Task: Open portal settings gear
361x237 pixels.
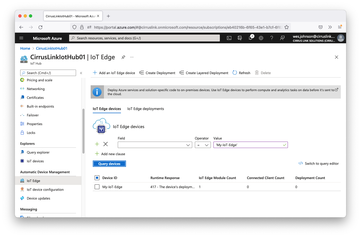Action: (x=261, y=38)
